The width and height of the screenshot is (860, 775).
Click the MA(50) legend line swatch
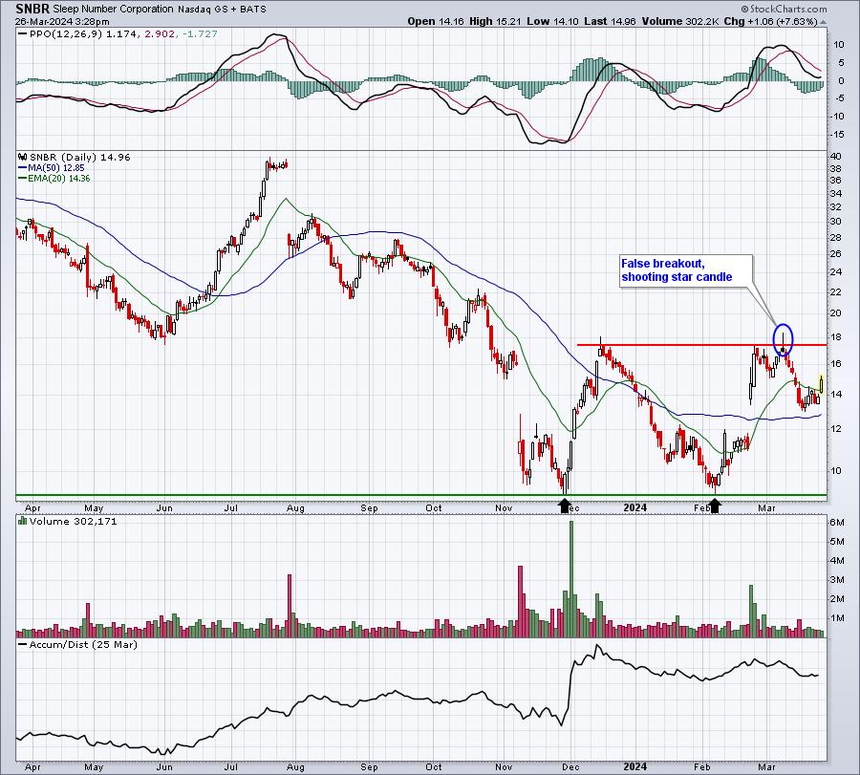coord(22,168)
